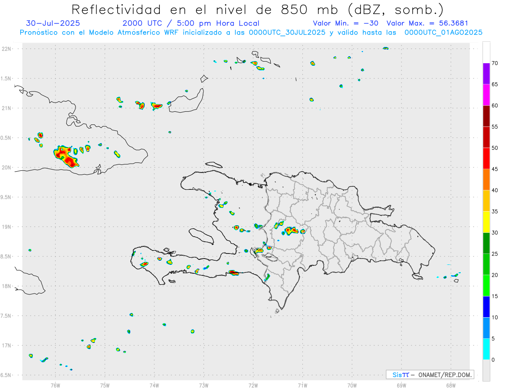Pick the bright green 15–20 dBZ segment
The width and height of the screenshot is (506, 391).
(x=486, y=286)
